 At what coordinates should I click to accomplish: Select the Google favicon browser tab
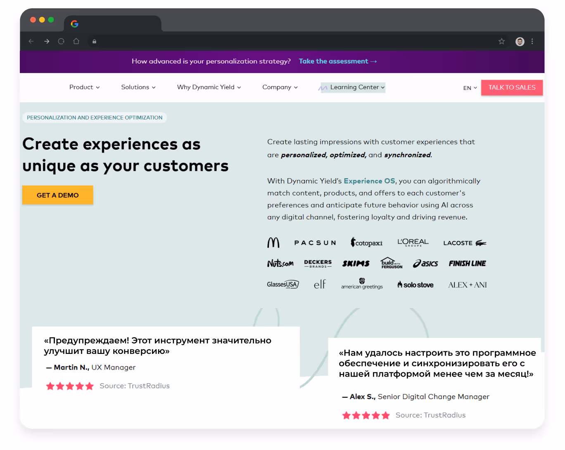112,24
